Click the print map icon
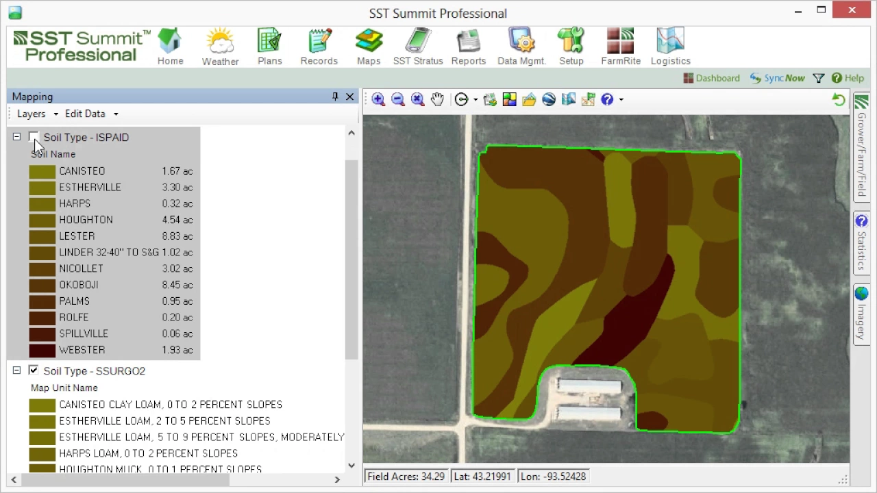 [490, 100]
